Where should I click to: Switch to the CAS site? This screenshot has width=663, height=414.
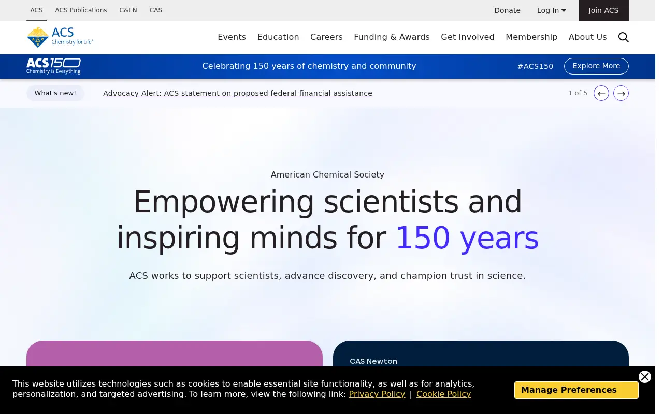point(155,10)
